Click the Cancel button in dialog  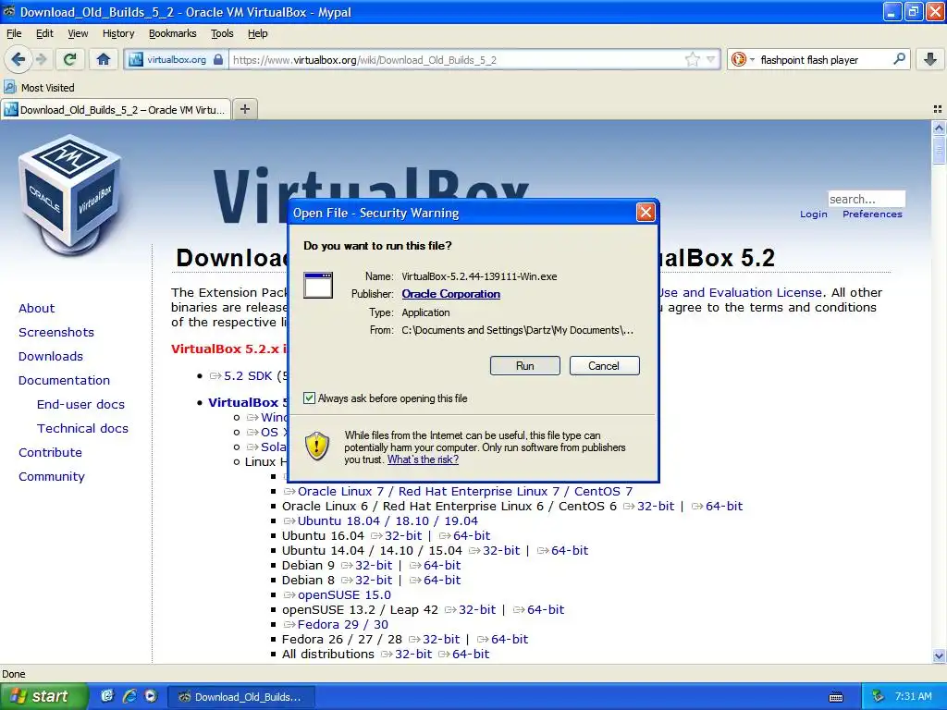604,365
